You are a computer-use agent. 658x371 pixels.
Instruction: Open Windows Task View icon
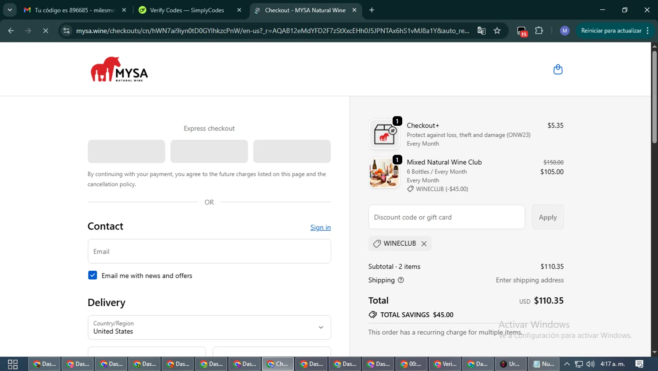(x=13, y=364)
